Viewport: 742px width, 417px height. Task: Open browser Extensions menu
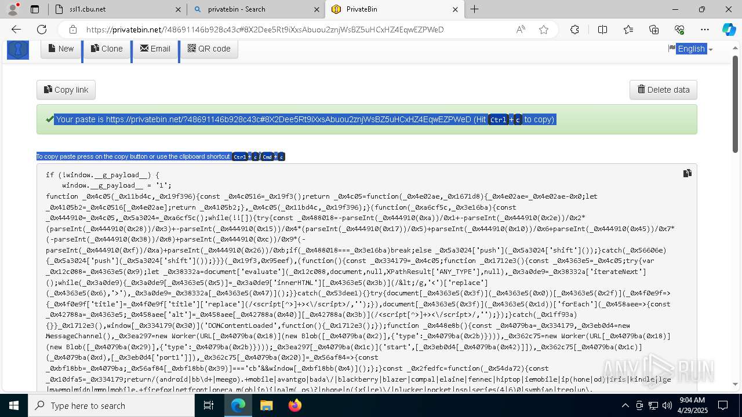[x=574, y=30]
